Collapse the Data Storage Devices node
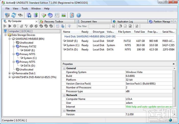The height and width of the screenshot is (124, 179). click(5, 35)
